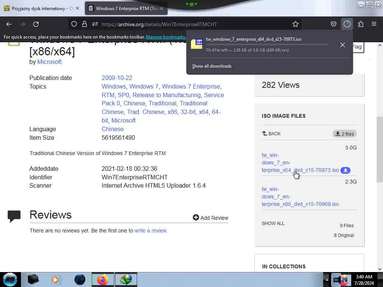
Task: Click the page vertical scrollbar thumb
Action: 380,149
